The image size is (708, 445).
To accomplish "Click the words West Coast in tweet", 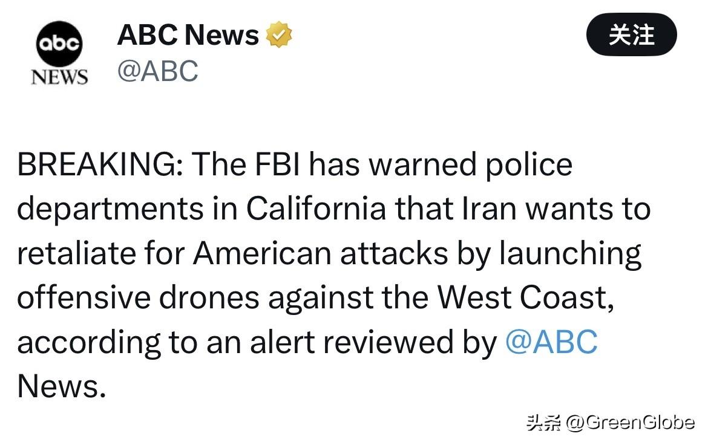I will (525, 297).
